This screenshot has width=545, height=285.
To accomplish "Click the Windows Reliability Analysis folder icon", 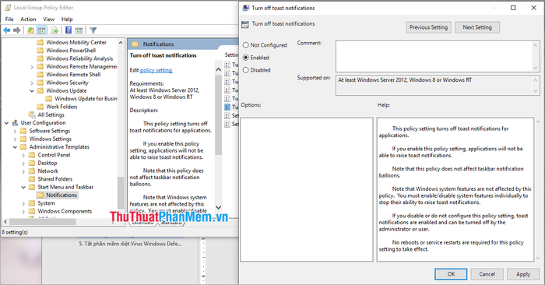I will click(40, 58).
